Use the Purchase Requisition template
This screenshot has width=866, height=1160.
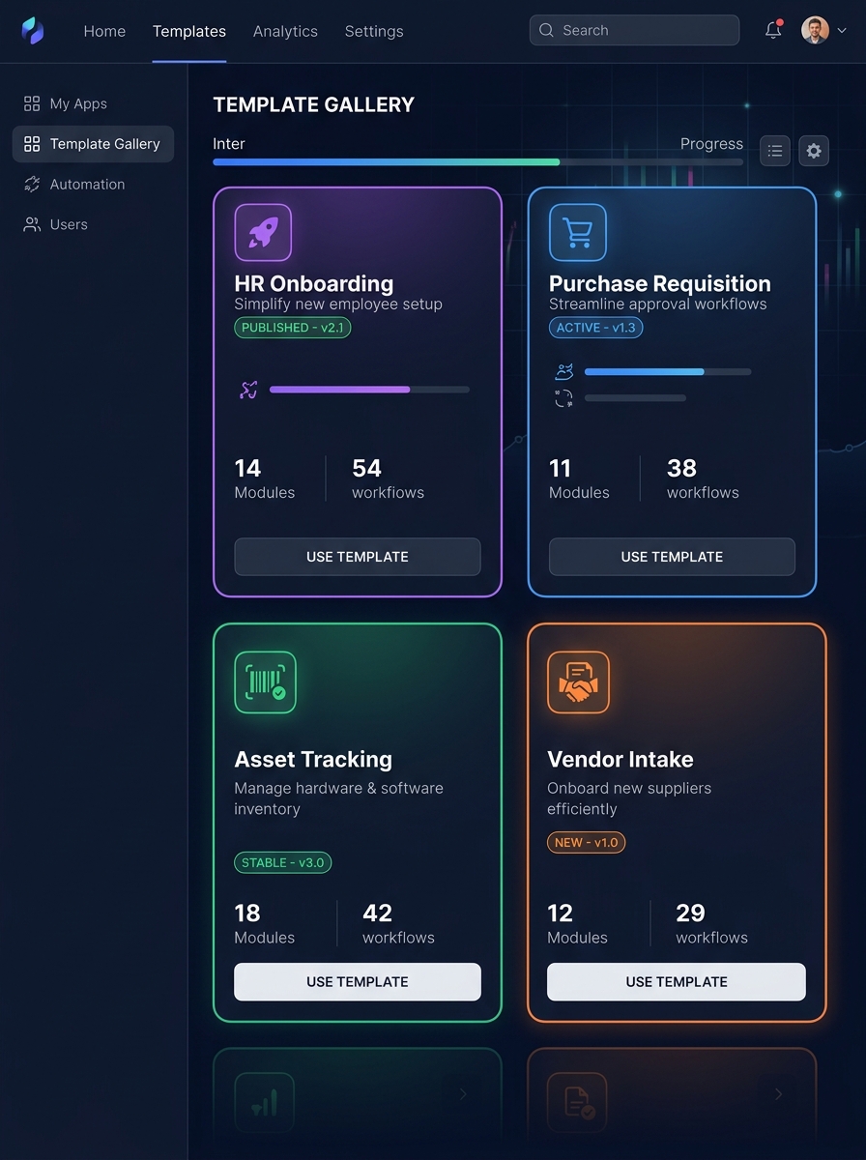pyautogui.click(x=672, y=557)
